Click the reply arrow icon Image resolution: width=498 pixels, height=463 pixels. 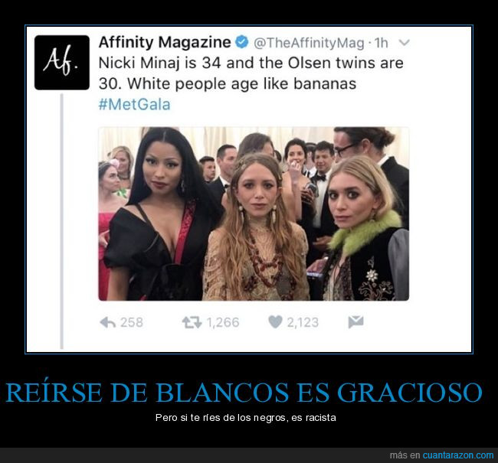pyautogui.click(x=108, y=322)
